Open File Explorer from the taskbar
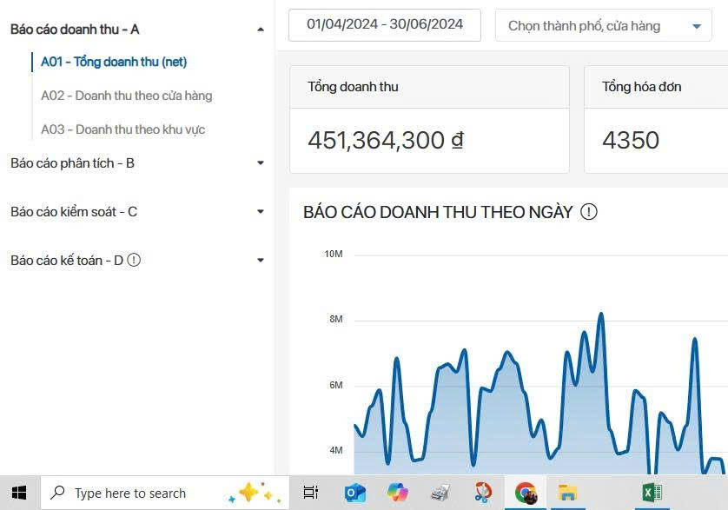The width and height of the screenshot is (728, 510). 567,493
